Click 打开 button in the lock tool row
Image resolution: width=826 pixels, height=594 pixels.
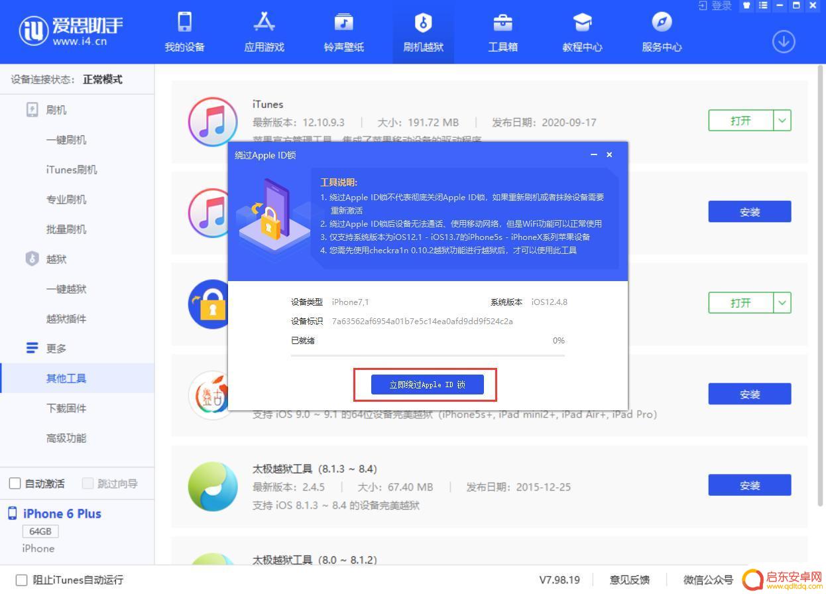pos(740,303)
